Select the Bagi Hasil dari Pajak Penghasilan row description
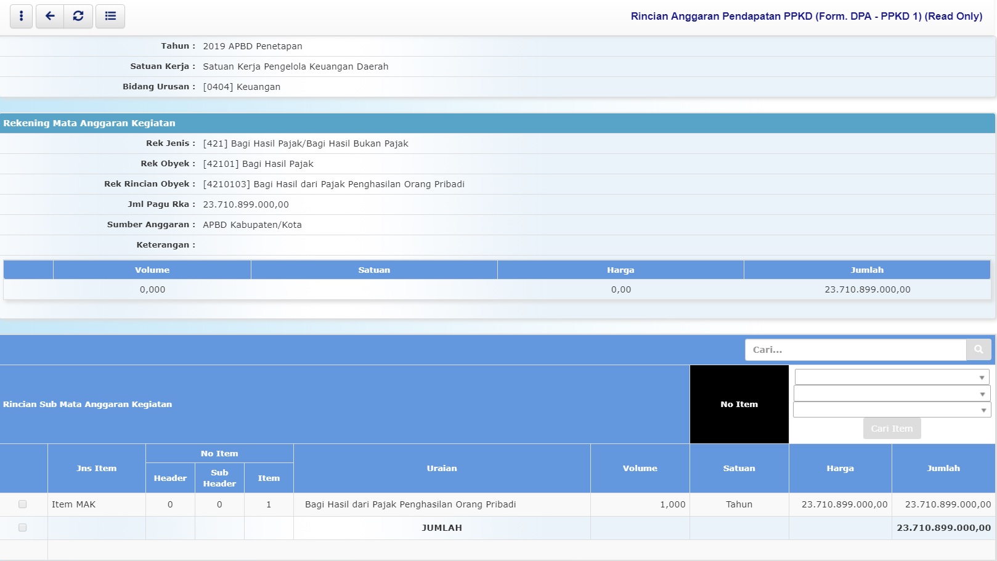The height and width of the screenshot is (561, 997). click(x=410, y=504)
